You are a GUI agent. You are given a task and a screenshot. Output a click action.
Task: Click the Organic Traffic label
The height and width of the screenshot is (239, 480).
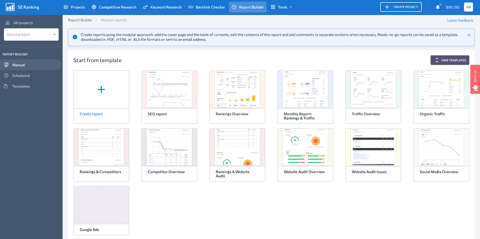[x=432, y=114]
